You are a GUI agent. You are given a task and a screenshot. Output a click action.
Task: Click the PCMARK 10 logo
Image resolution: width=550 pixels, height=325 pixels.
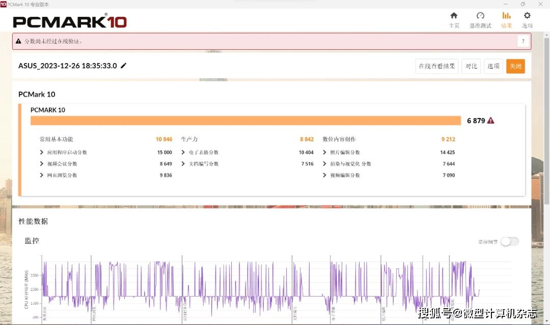[69, 21]
